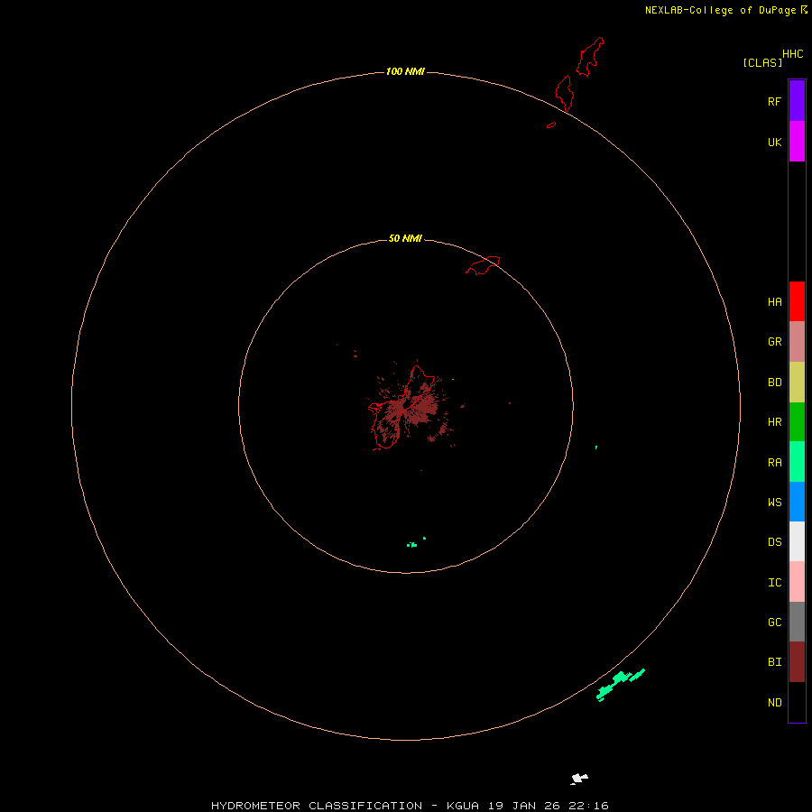Click the WS blue legend swatch

point(797,502)
